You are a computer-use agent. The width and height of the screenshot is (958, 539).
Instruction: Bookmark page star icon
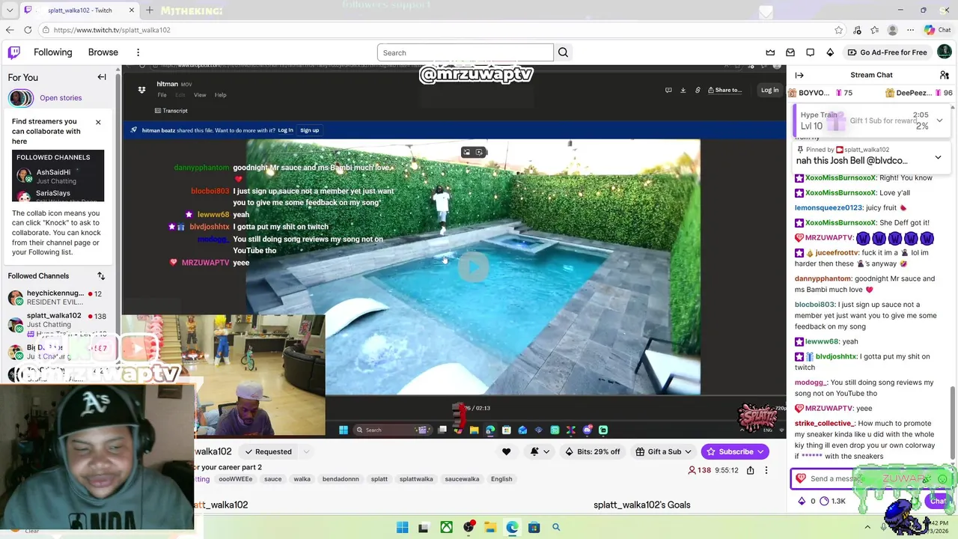pos(838,30)
